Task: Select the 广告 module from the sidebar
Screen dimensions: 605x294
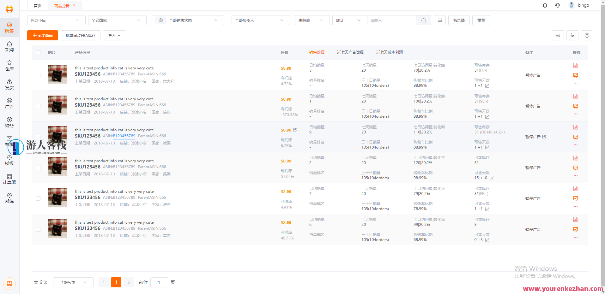Action: click(9, 103)
